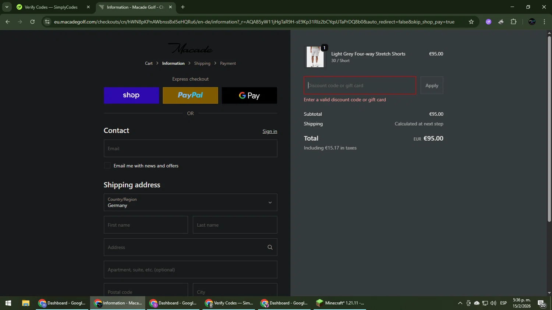Select the Payment breadcrumb step

pos(228,63)
